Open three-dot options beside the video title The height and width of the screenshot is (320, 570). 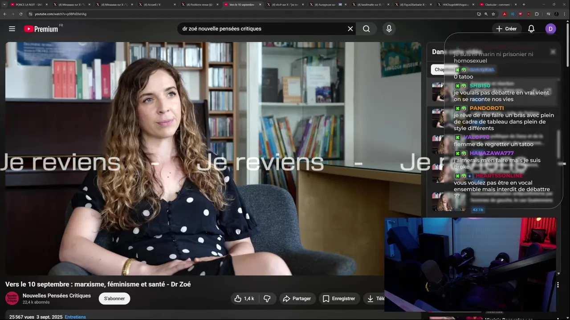tap(558, 285)
